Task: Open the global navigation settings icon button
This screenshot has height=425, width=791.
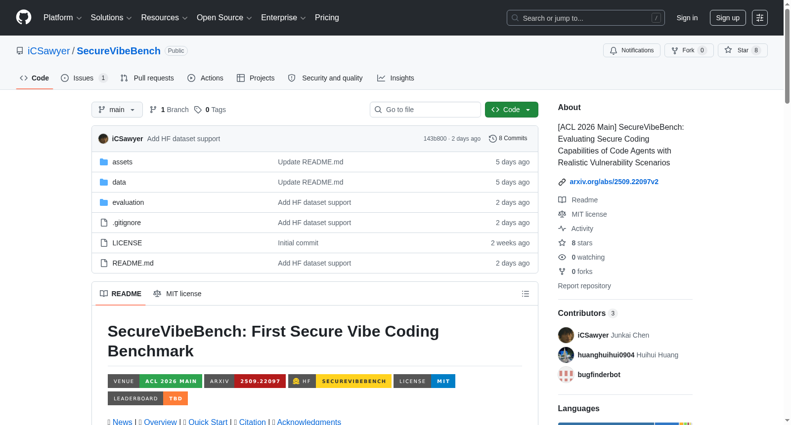Action: tap(760, 18)
